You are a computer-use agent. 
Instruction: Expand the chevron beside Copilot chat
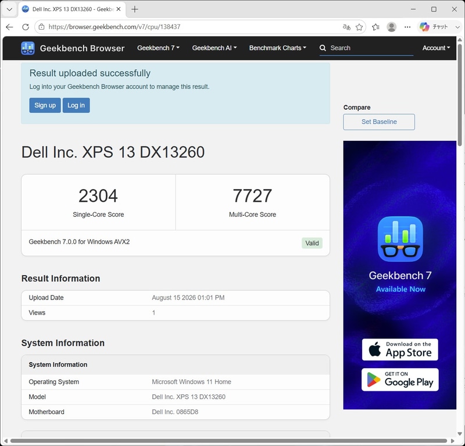coord(457,27)
